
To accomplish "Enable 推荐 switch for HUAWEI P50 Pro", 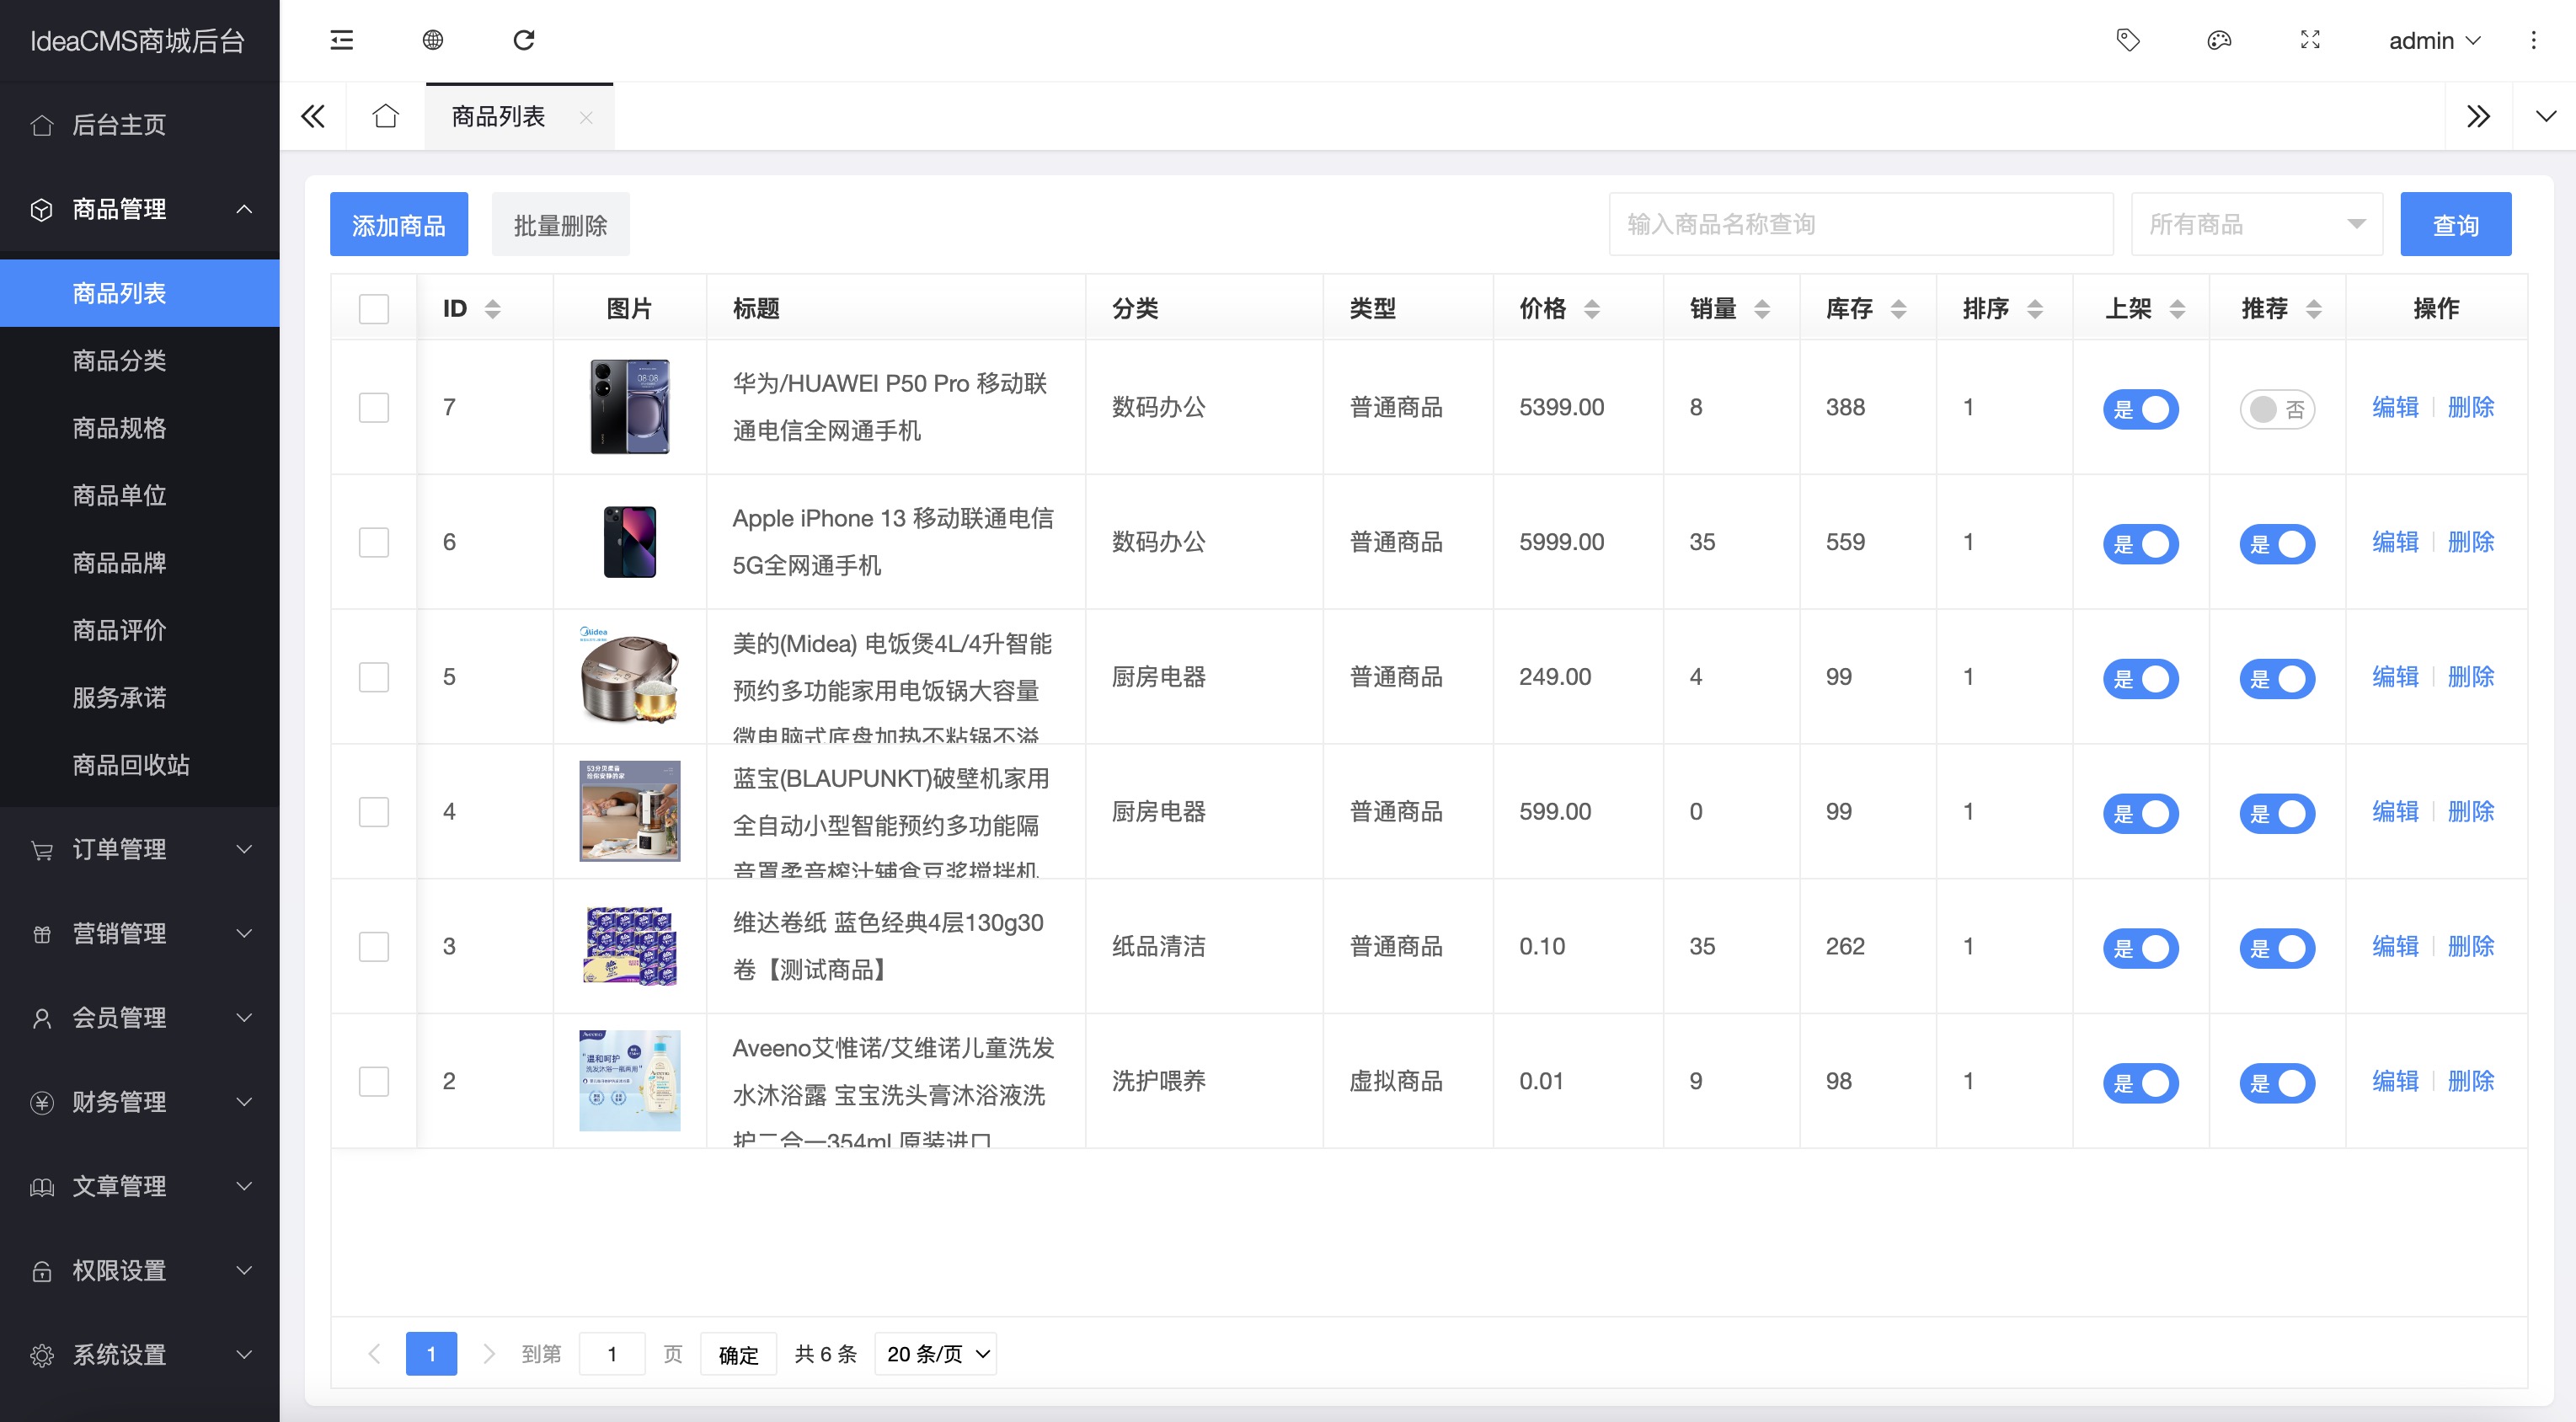I will (x=2277, y=409).
